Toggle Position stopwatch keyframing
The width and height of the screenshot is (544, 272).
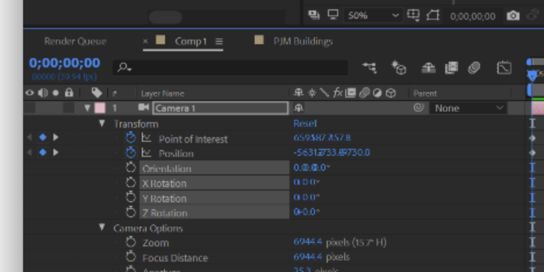(x=130, y=152)
